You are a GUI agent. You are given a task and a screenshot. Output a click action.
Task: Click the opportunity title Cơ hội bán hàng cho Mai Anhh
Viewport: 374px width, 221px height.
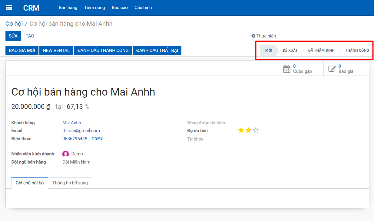[83, 92]
